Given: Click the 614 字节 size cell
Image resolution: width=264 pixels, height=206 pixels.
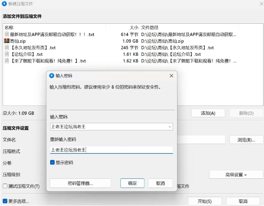Looking at the screenshot, I should click(130, 35).
